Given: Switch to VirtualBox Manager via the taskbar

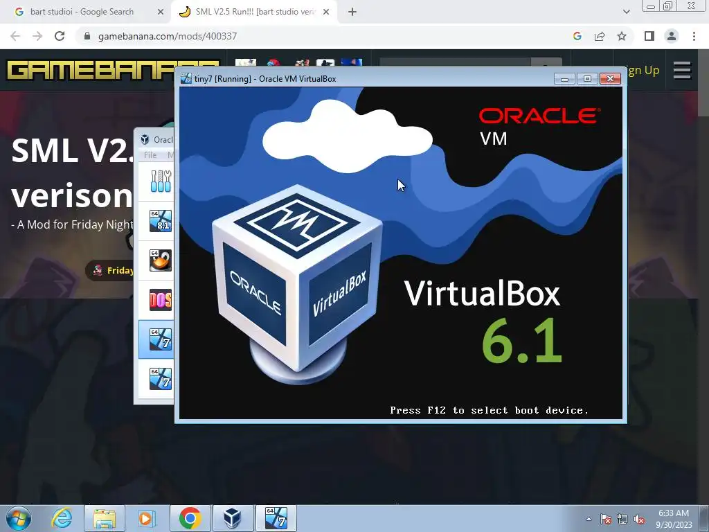Looking at the screenshot, I should (x=233, y=518).
